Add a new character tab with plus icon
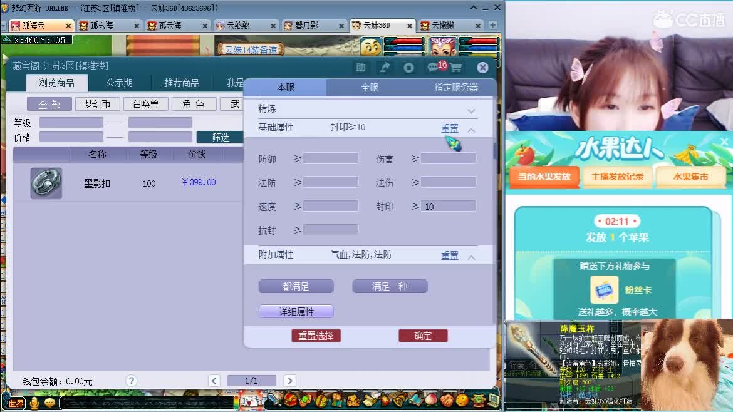The width and height of the screenshot is (733, 412). [x=492, y=25]
